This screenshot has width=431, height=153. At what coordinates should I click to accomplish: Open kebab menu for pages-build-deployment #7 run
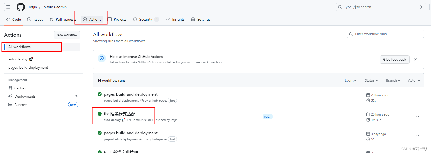[x=417, y=97]
